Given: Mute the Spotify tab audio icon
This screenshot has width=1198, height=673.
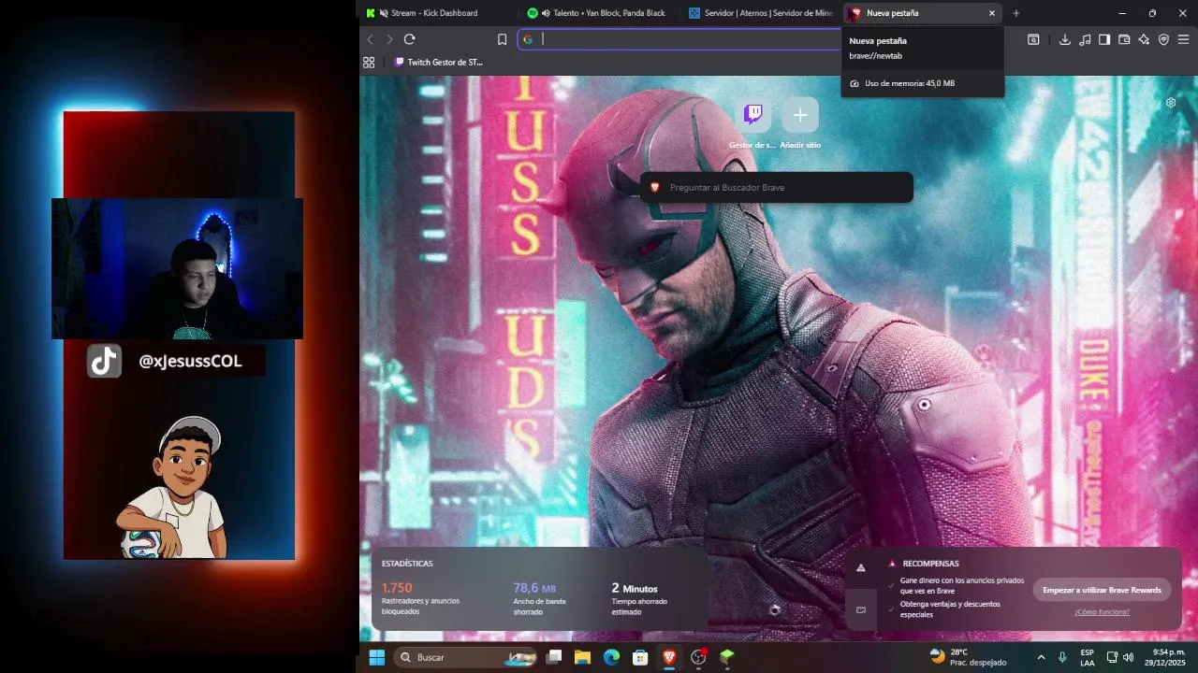Looking at the screenshot, I should tap(546, 13).
